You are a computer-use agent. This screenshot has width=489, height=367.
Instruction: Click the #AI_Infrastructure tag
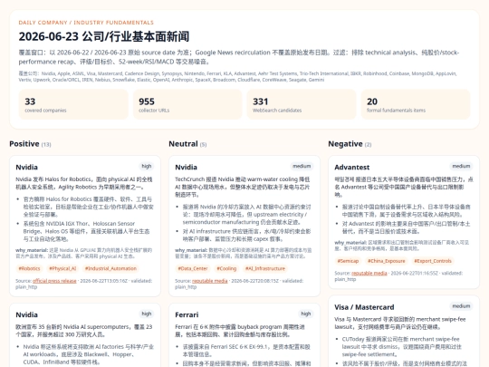[265, 268]
